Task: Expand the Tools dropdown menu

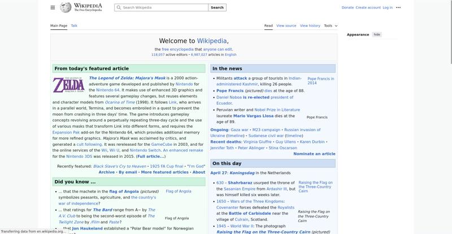Action: 331,25
